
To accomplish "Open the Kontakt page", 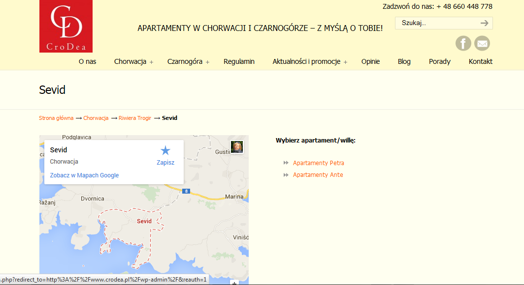I will click(x=480, y=61).
